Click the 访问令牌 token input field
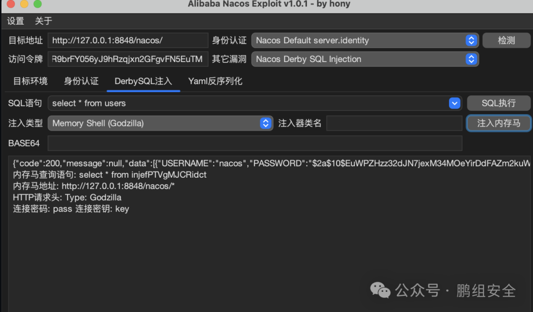 coord(128,59)
